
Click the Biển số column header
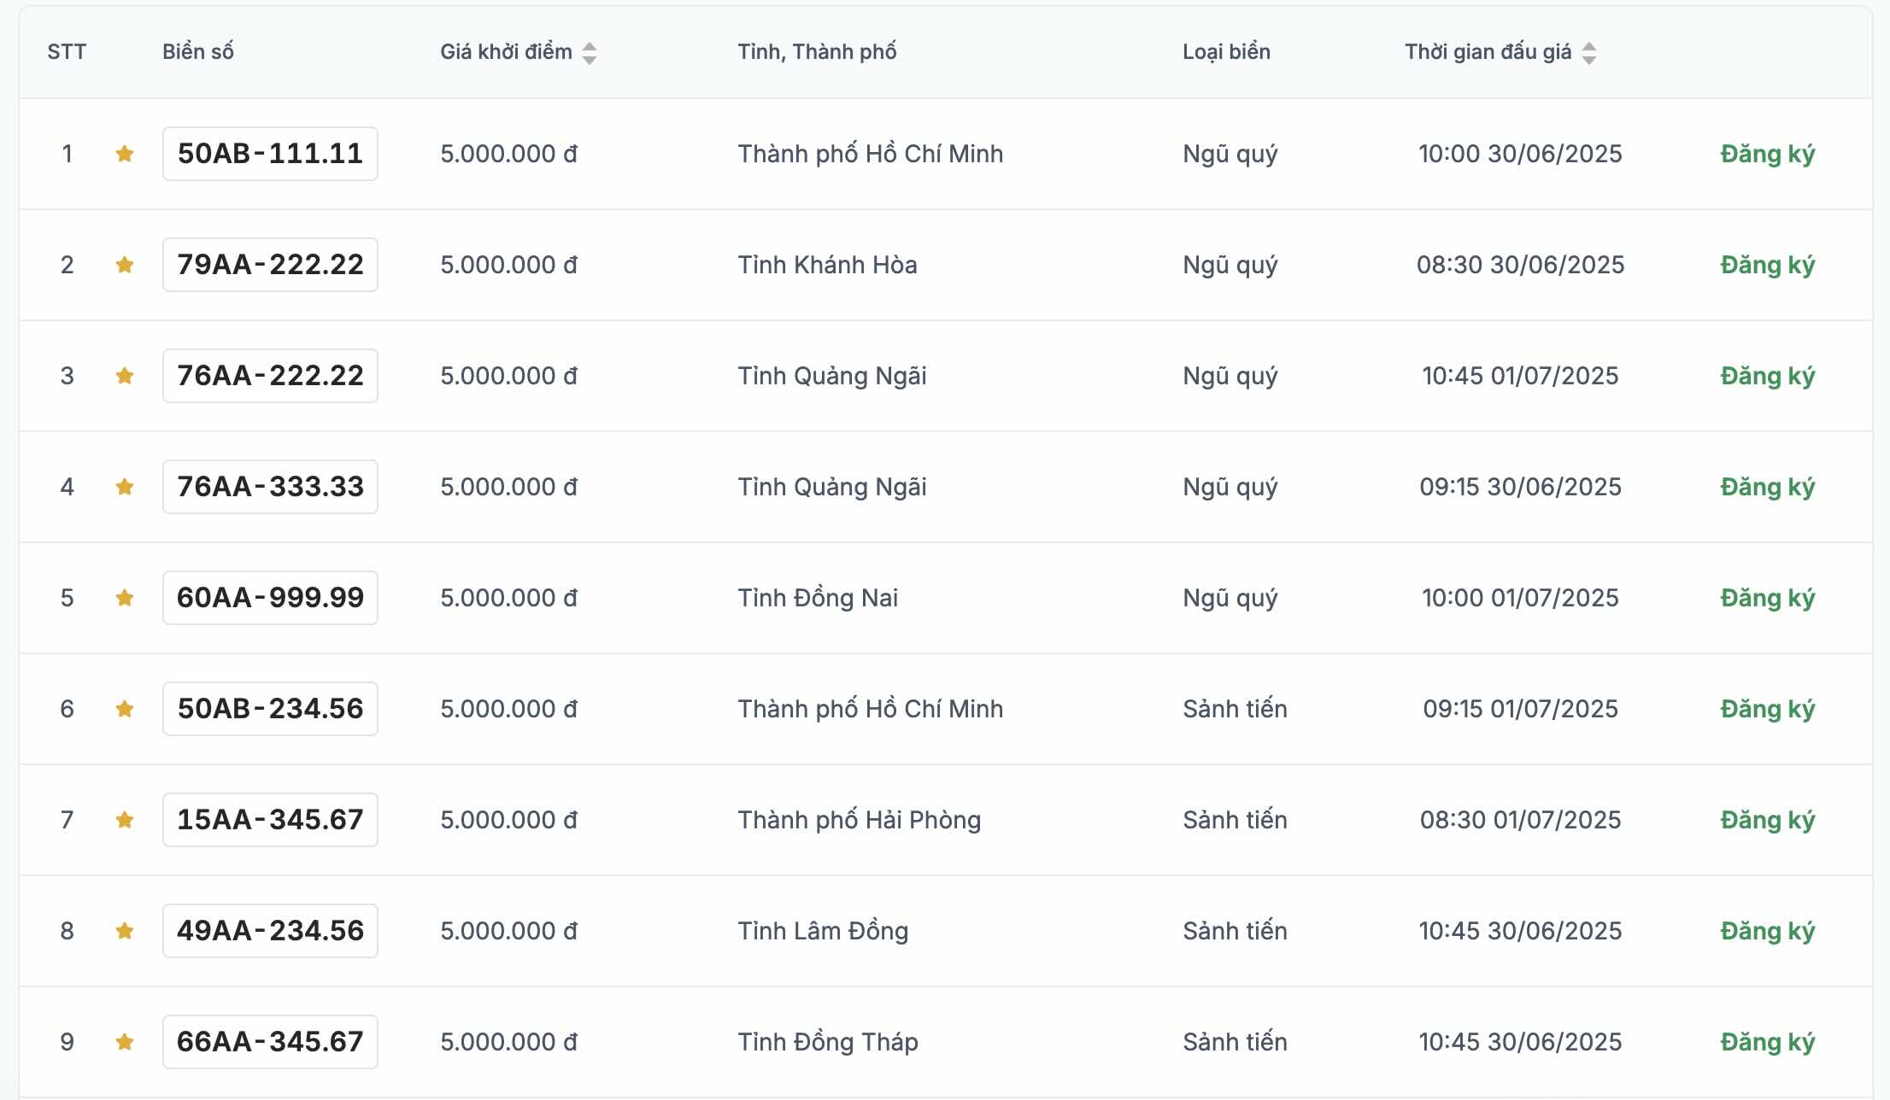(198, 52)
